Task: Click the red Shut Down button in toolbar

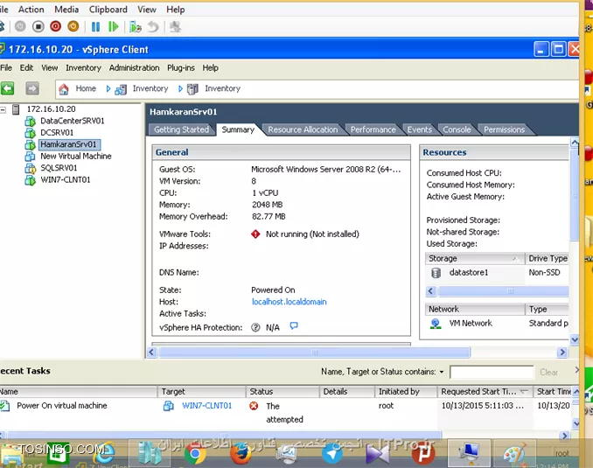Action: (x=56, y=26)
